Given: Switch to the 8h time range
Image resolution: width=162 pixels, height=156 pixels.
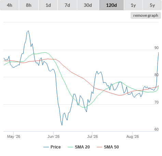Looking at the screenshot, I should [x=29, y=5].
